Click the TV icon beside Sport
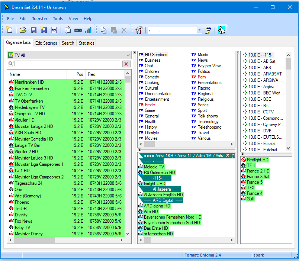 coord(193,110)
